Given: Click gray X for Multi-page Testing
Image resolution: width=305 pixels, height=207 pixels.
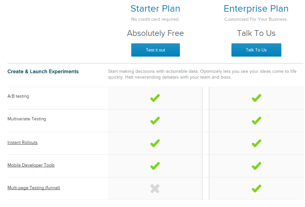Looking at the screenshot, I should (155, 189).
